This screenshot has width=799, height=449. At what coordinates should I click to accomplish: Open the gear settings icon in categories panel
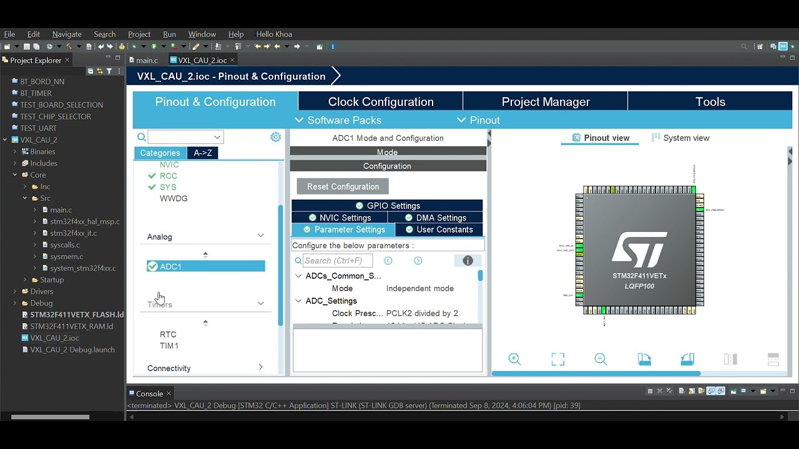(x=275, y=137)
